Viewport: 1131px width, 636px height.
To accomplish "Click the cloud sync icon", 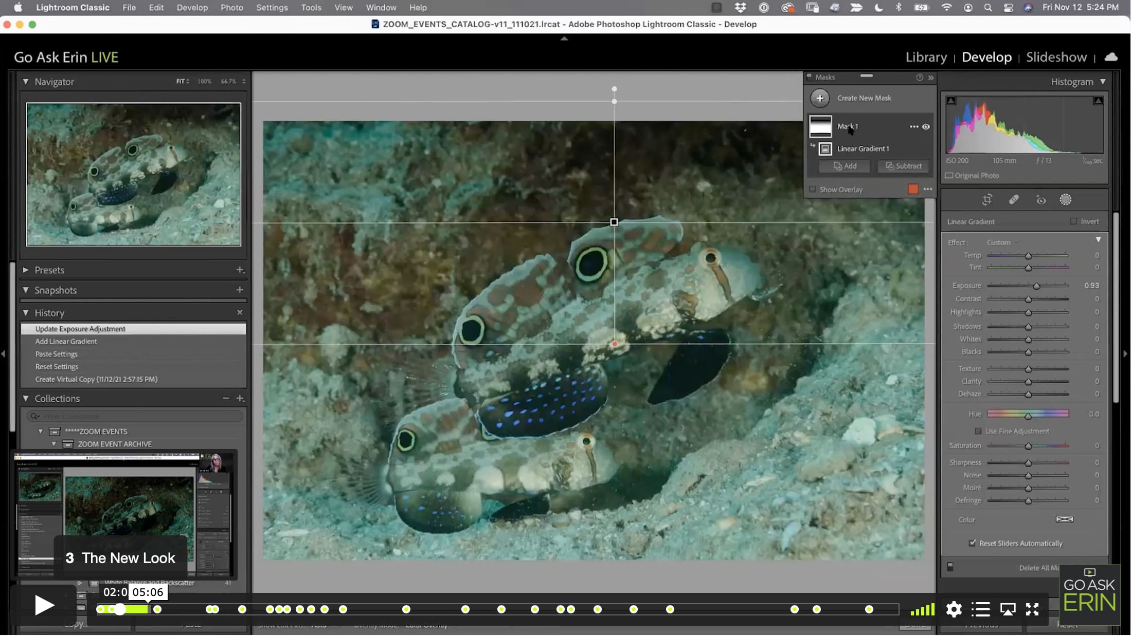I will tap(1111, 57).
